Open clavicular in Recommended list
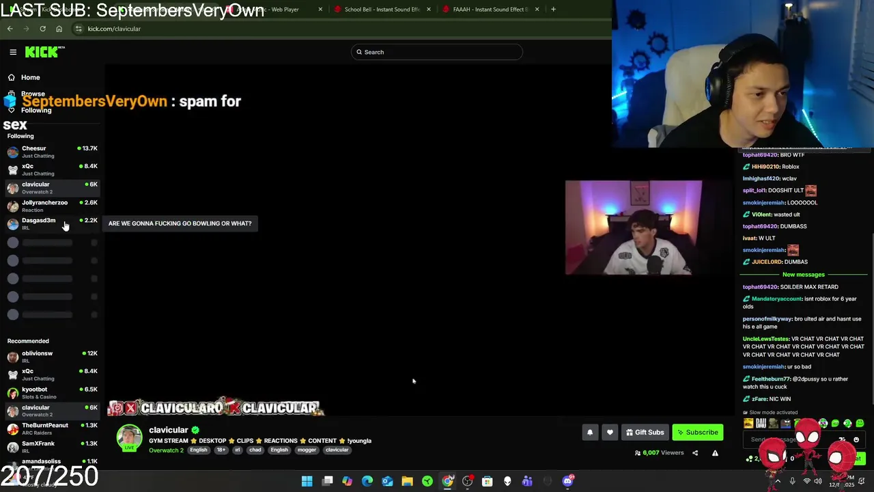The height and width of the screenshot is (492, 874). pos(52,411)
